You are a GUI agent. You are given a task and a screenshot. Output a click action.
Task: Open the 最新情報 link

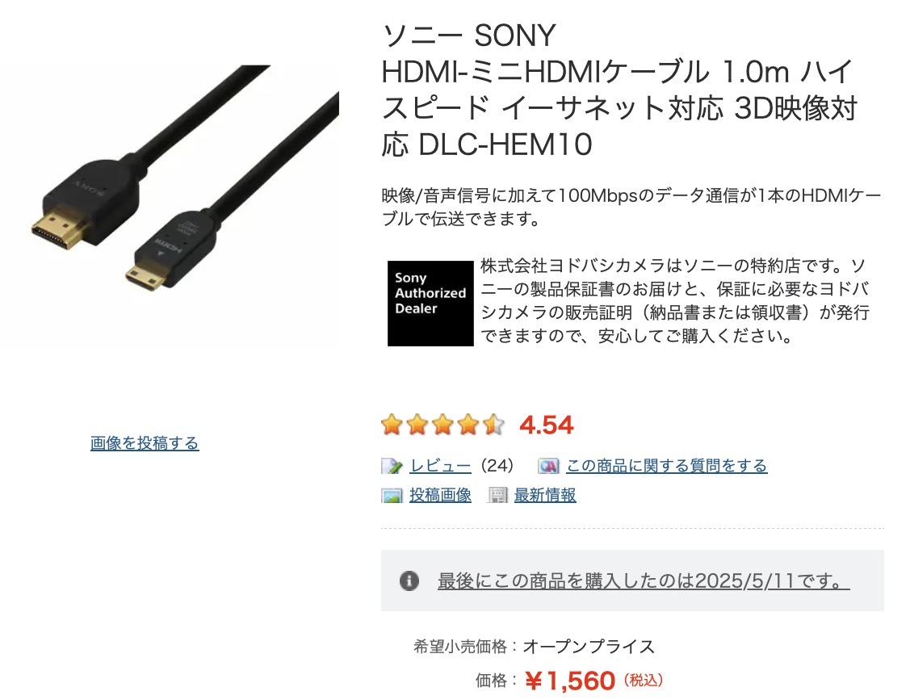pos(545,495)
